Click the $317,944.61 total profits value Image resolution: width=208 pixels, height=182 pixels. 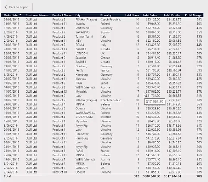click(x=173, y=176)
